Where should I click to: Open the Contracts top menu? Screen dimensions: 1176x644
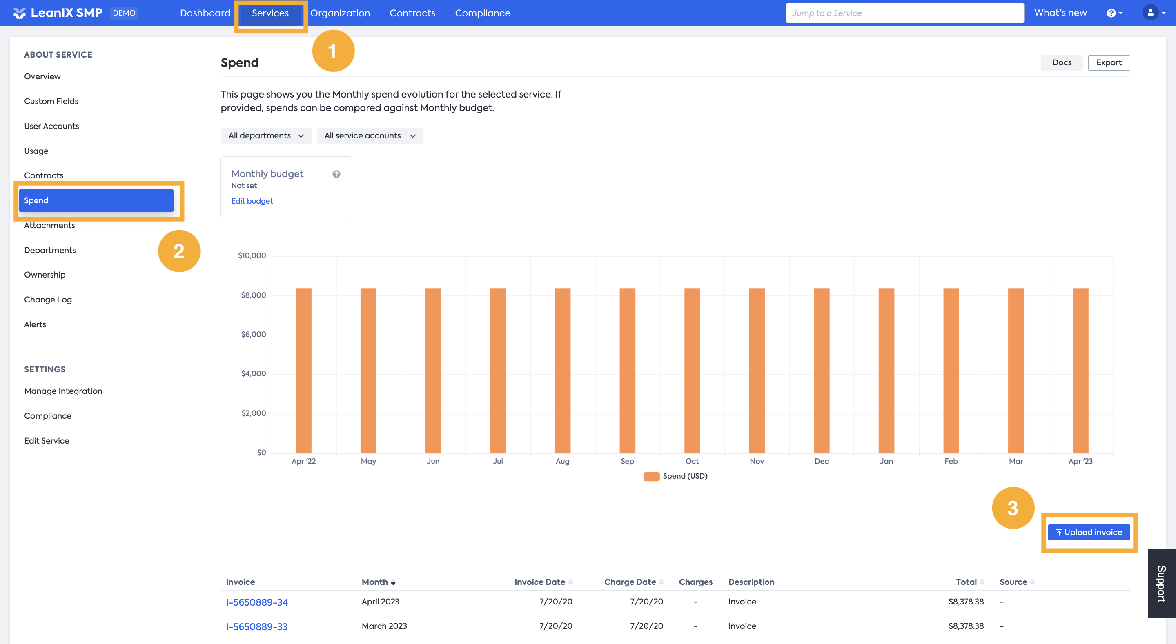pyautogui.click(x=412, y=13)
